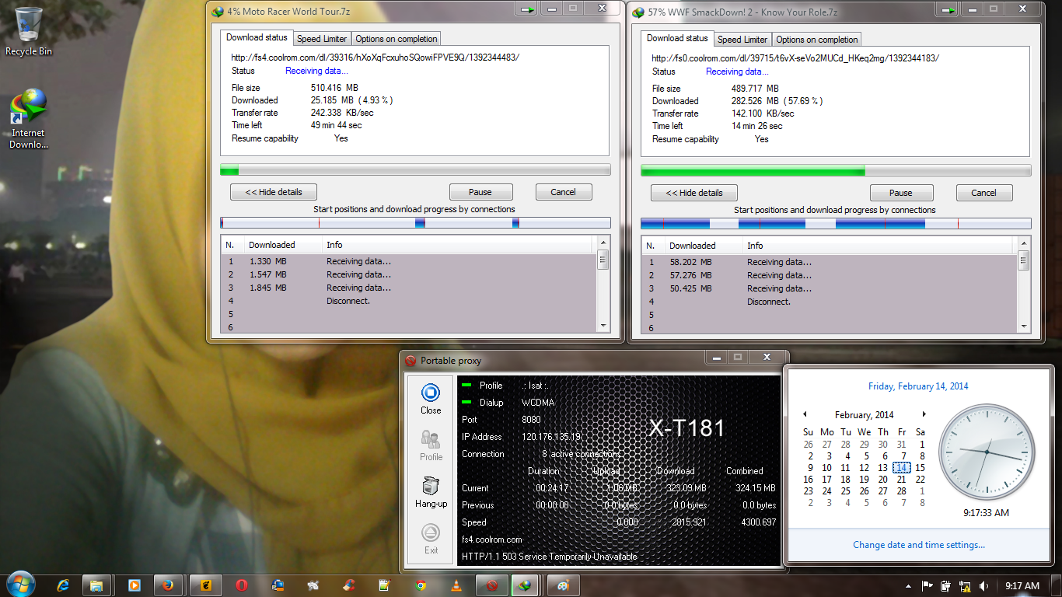Click Downloaded column header in Moto Racer list
1062x597 pixels.
coord(282,245)
